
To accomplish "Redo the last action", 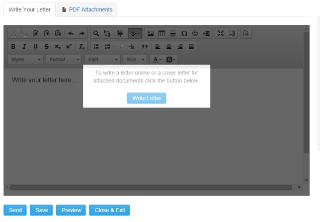I will (82, 33).
